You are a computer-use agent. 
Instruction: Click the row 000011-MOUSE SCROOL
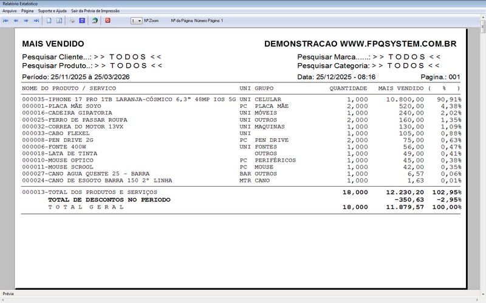pyautogui.click(x=241, y=167)
